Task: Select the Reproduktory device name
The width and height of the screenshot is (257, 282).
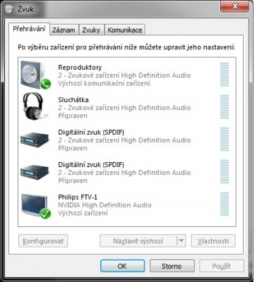Action: (80, 68)
